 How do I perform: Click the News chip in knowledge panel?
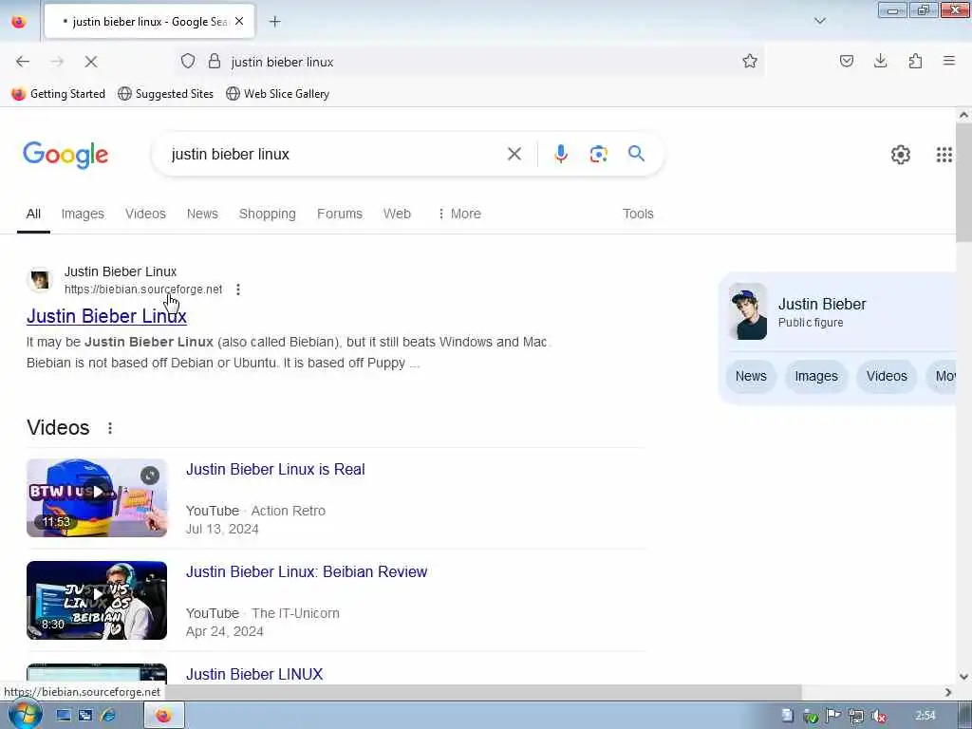point(751,376)
